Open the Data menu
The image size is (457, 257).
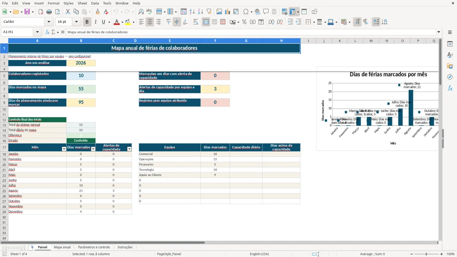(95, 3)
